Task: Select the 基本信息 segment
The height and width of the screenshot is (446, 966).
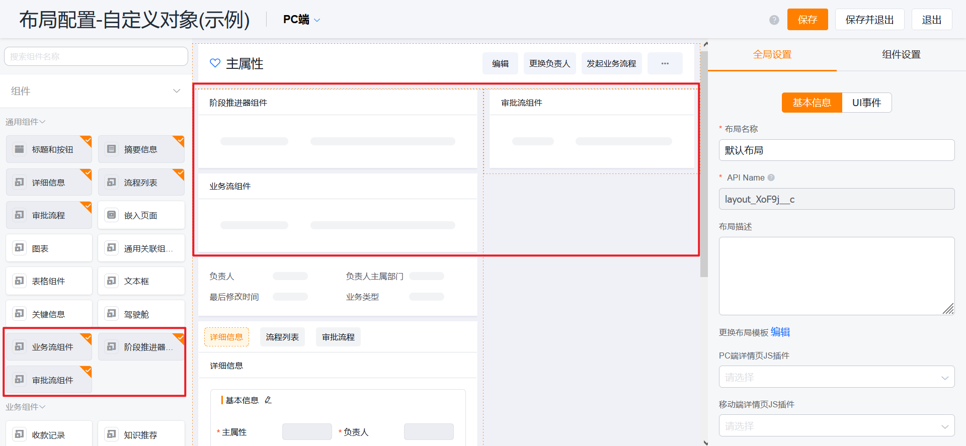Action: [x=812, y=103]
